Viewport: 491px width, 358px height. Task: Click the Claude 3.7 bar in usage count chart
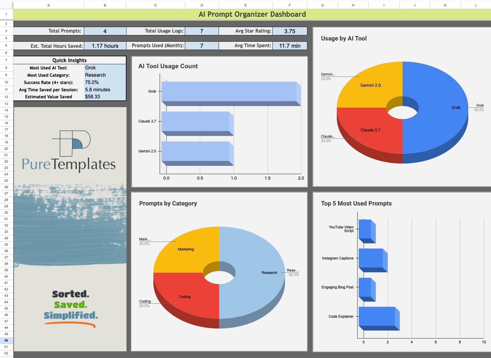[197, 123]
